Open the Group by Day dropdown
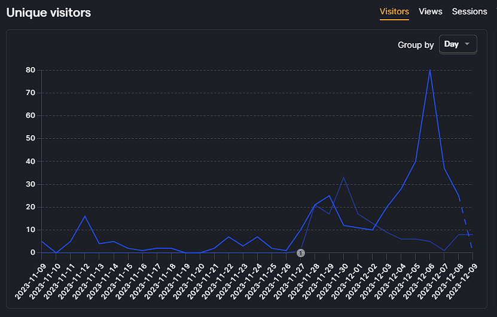The height and width of the screenshot is (317, 497). pyautogui.click(x=458, y=44)
